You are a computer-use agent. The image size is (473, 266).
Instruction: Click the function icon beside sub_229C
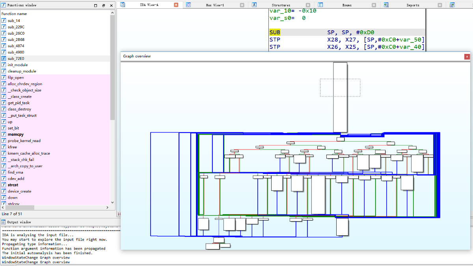[x=4, y=27]
